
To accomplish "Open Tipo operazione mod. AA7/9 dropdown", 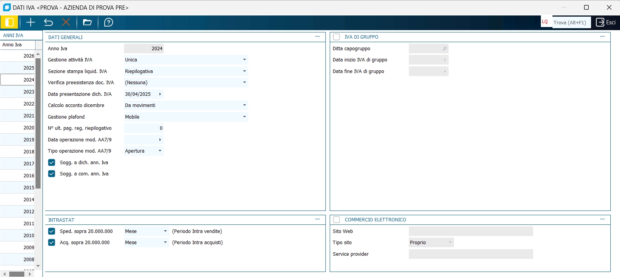I will pyautogui.click(x=160, y=151).
